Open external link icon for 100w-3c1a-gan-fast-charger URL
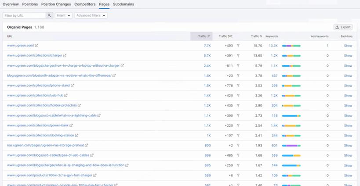This screenshot has height=186, width=360. click(95, 175)
